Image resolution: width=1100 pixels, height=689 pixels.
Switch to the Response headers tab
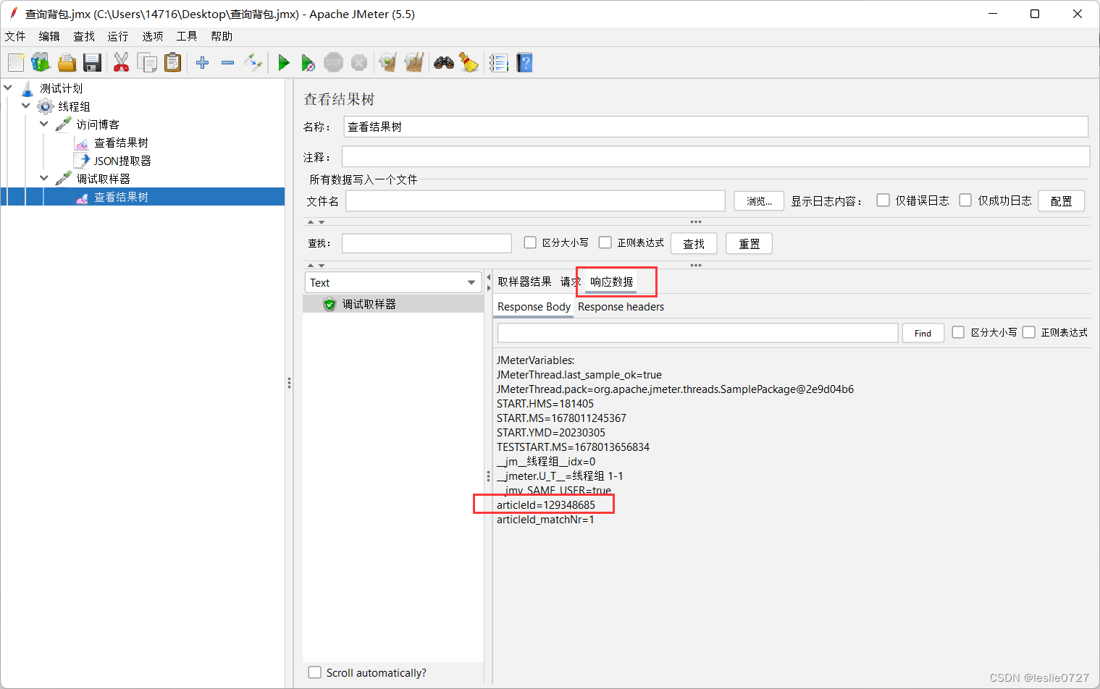tap(621, 307)
